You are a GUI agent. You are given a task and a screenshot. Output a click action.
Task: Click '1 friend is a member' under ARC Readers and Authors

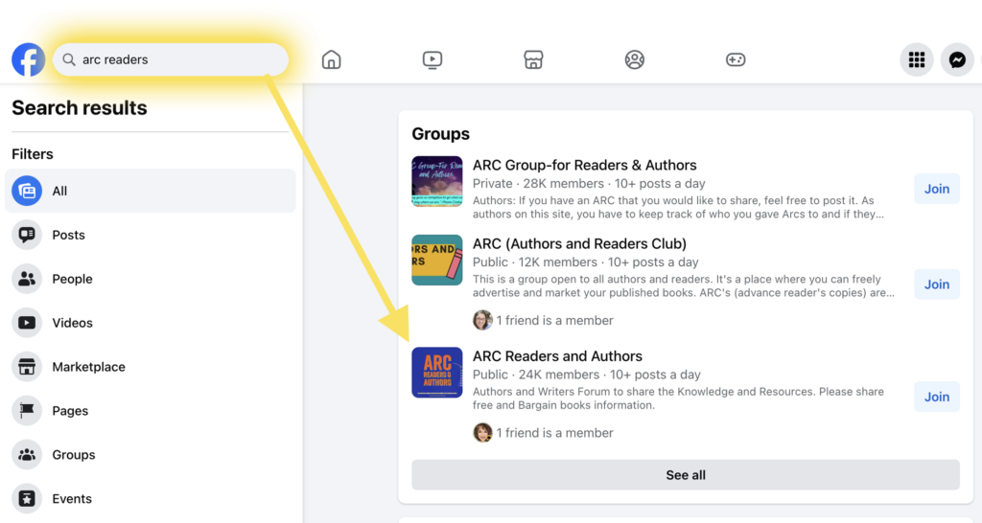(555, 433)
